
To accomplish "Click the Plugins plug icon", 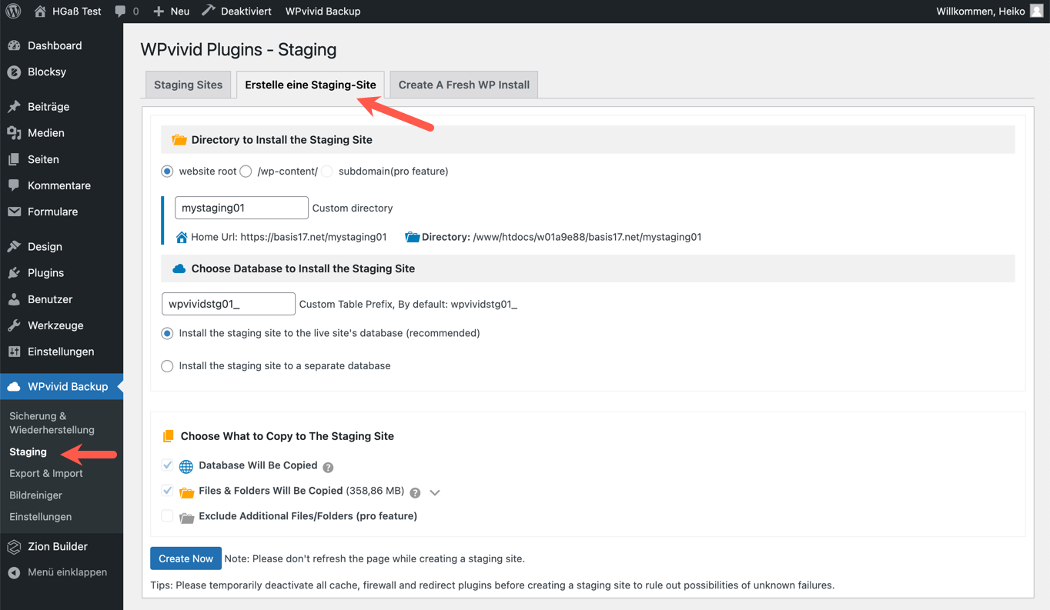I will click(14, 273).
